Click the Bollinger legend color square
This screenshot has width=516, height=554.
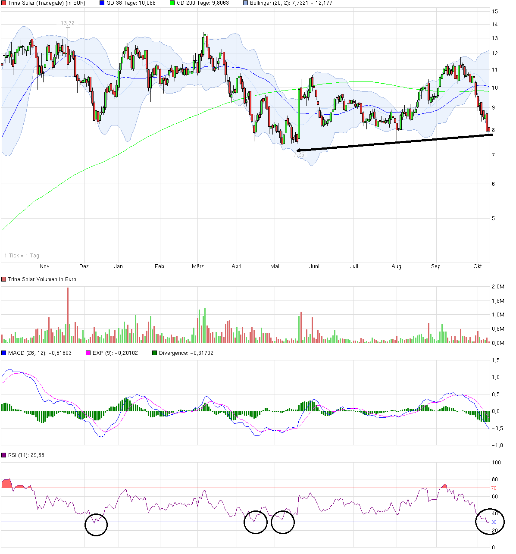[x=245, y=3]
